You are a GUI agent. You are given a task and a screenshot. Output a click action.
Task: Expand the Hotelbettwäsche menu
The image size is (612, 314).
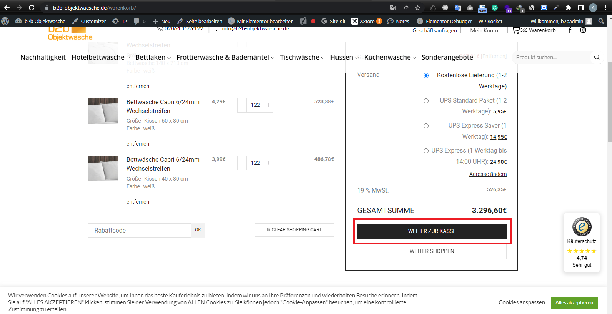click(x=101, y=57)
